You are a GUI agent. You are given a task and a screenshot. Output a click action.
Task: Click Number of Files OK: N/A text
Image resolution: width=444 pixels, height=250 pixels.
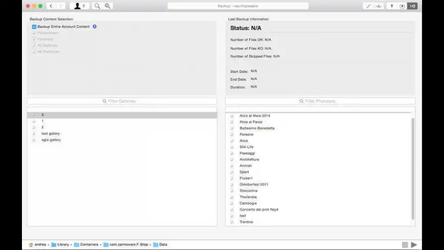(x=251, y=40)
